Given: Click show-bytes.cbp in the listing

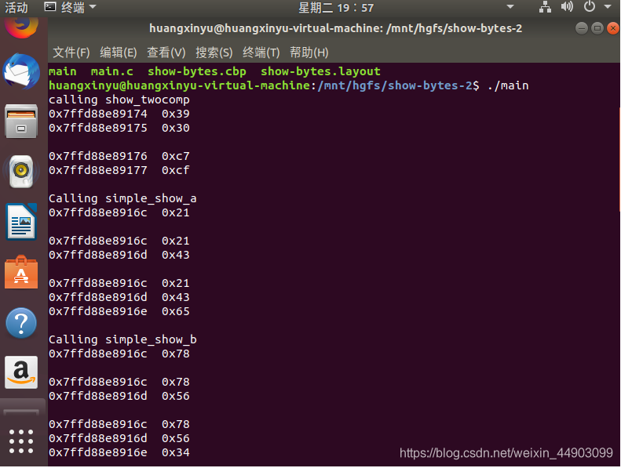Looking at the screenshot, I should [x=197, y=71].
